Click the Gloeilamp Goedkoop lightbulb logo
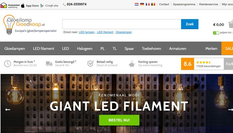 coord(9,25)
